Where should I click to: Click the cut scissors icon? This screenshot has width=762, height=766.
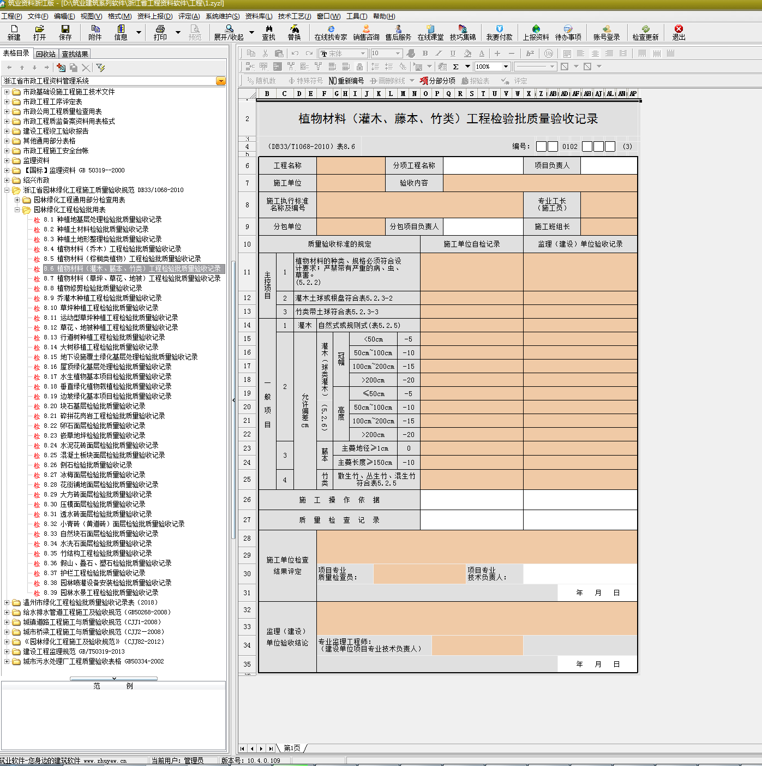[x=265, y=53]
